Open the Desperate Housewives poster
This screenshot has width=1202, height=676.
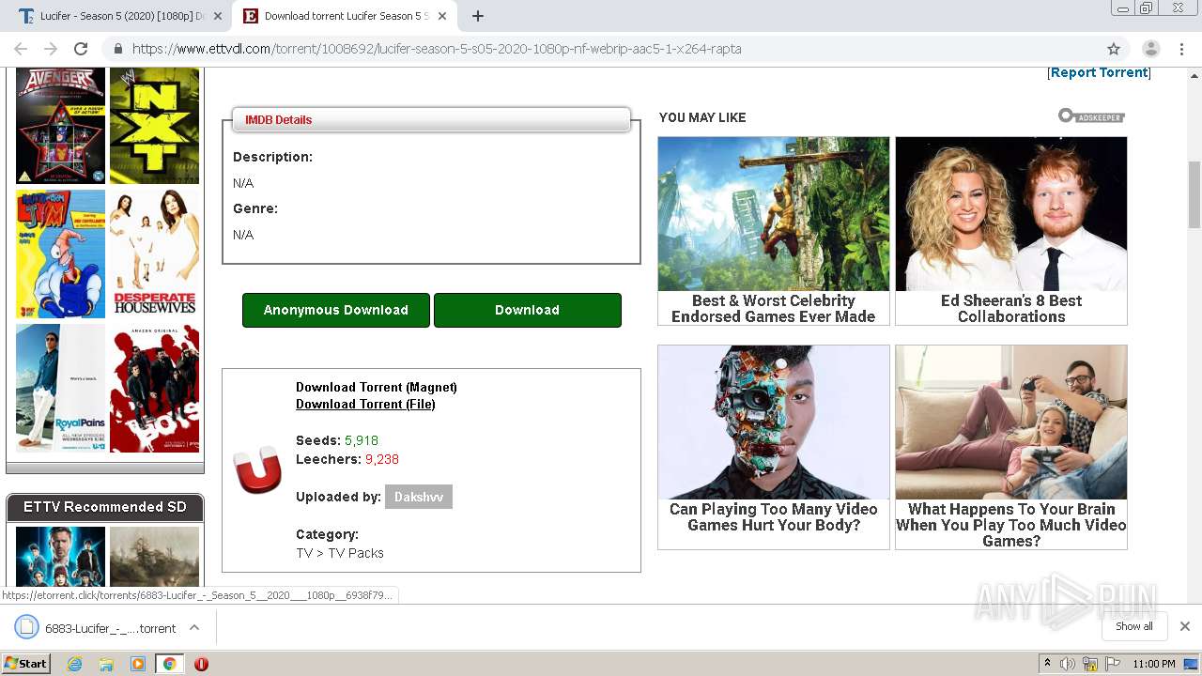(x=155, y=254)
